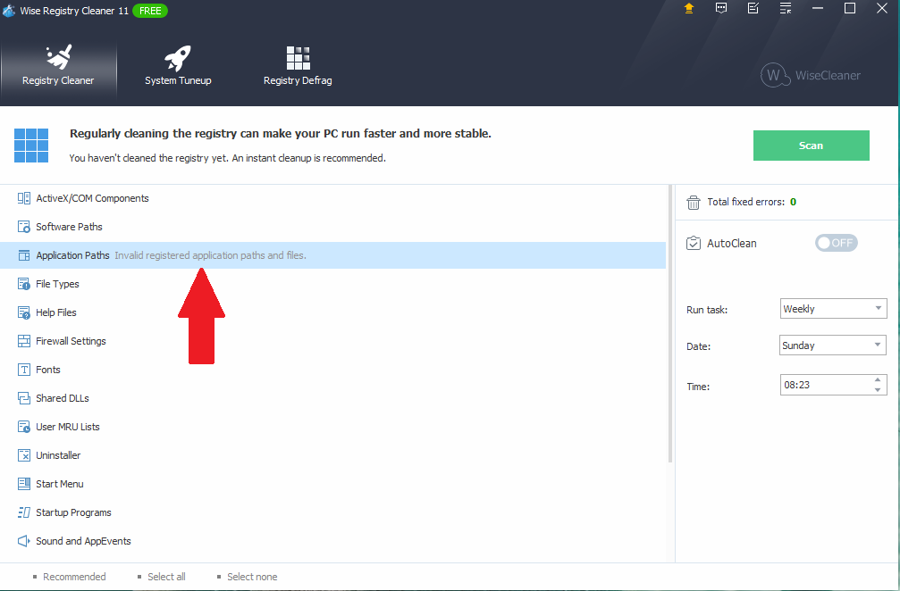Open the Date Sunday dropdown
This screenshot has width=900, height=591.
click(x=833, y=345)
